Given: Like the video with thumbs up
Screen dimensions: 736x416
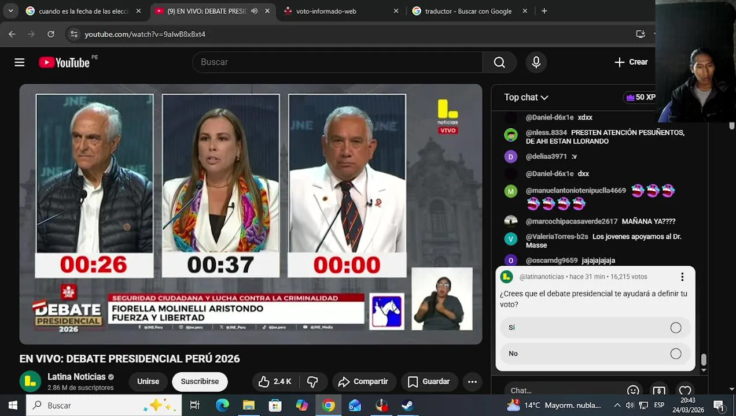Looking at the screenshot, I should tap(275, 381).
